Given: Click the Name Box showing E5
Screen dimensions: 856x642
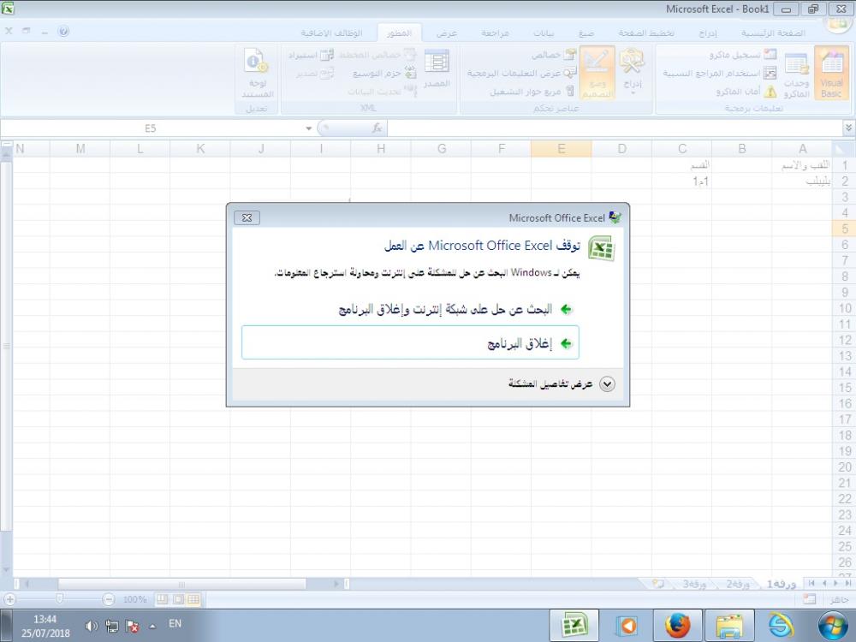Looking at the screenshot, I should 151,128.
